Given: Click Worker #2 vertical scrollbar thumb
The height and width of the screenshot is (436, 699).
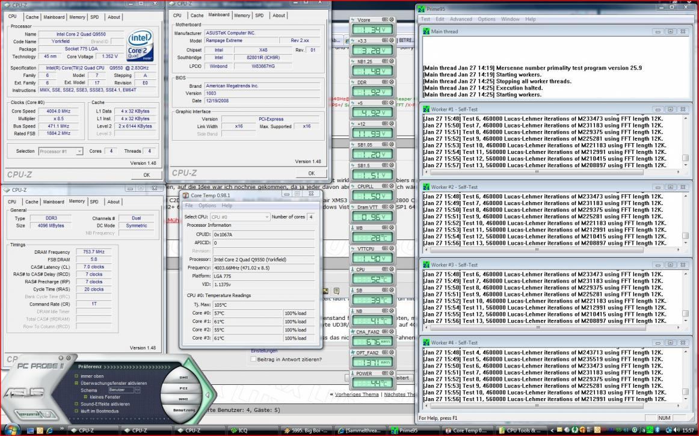Looking at the screenshot, I should click(x=685, y=235).
